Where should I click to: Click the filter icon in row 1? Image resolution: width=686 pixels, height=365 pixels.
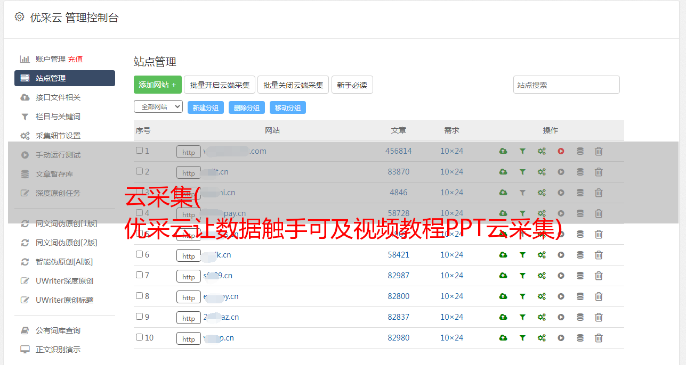(522, 151)
